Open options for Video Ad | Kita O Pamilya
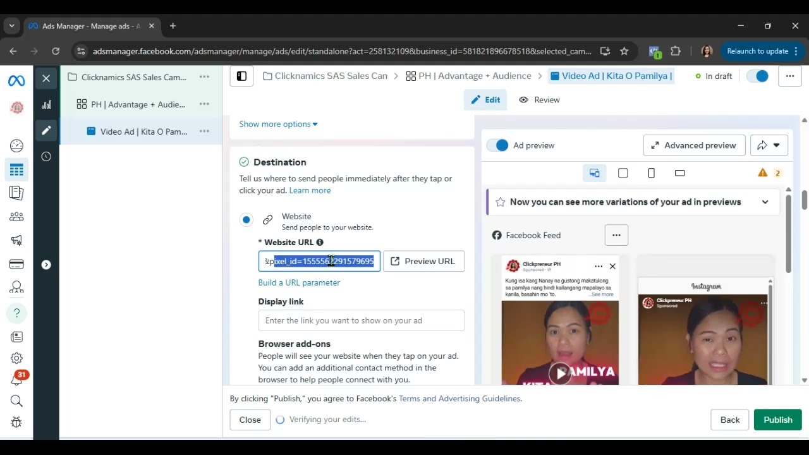This screenshot has width=809, height=455. click(x=204, y=131)
